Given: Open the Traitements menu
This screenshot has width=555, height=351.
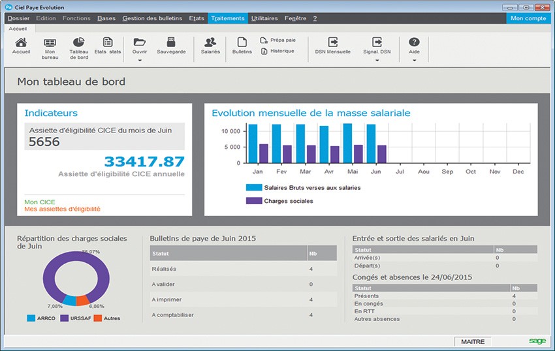Looking at the screenshot, I should [x=228, y=18].
